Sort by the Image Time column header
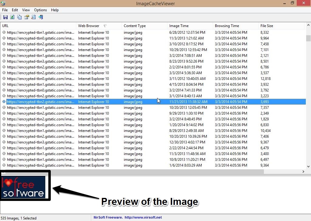The width and height of the screenshot is (311, 221). [190, 26]
